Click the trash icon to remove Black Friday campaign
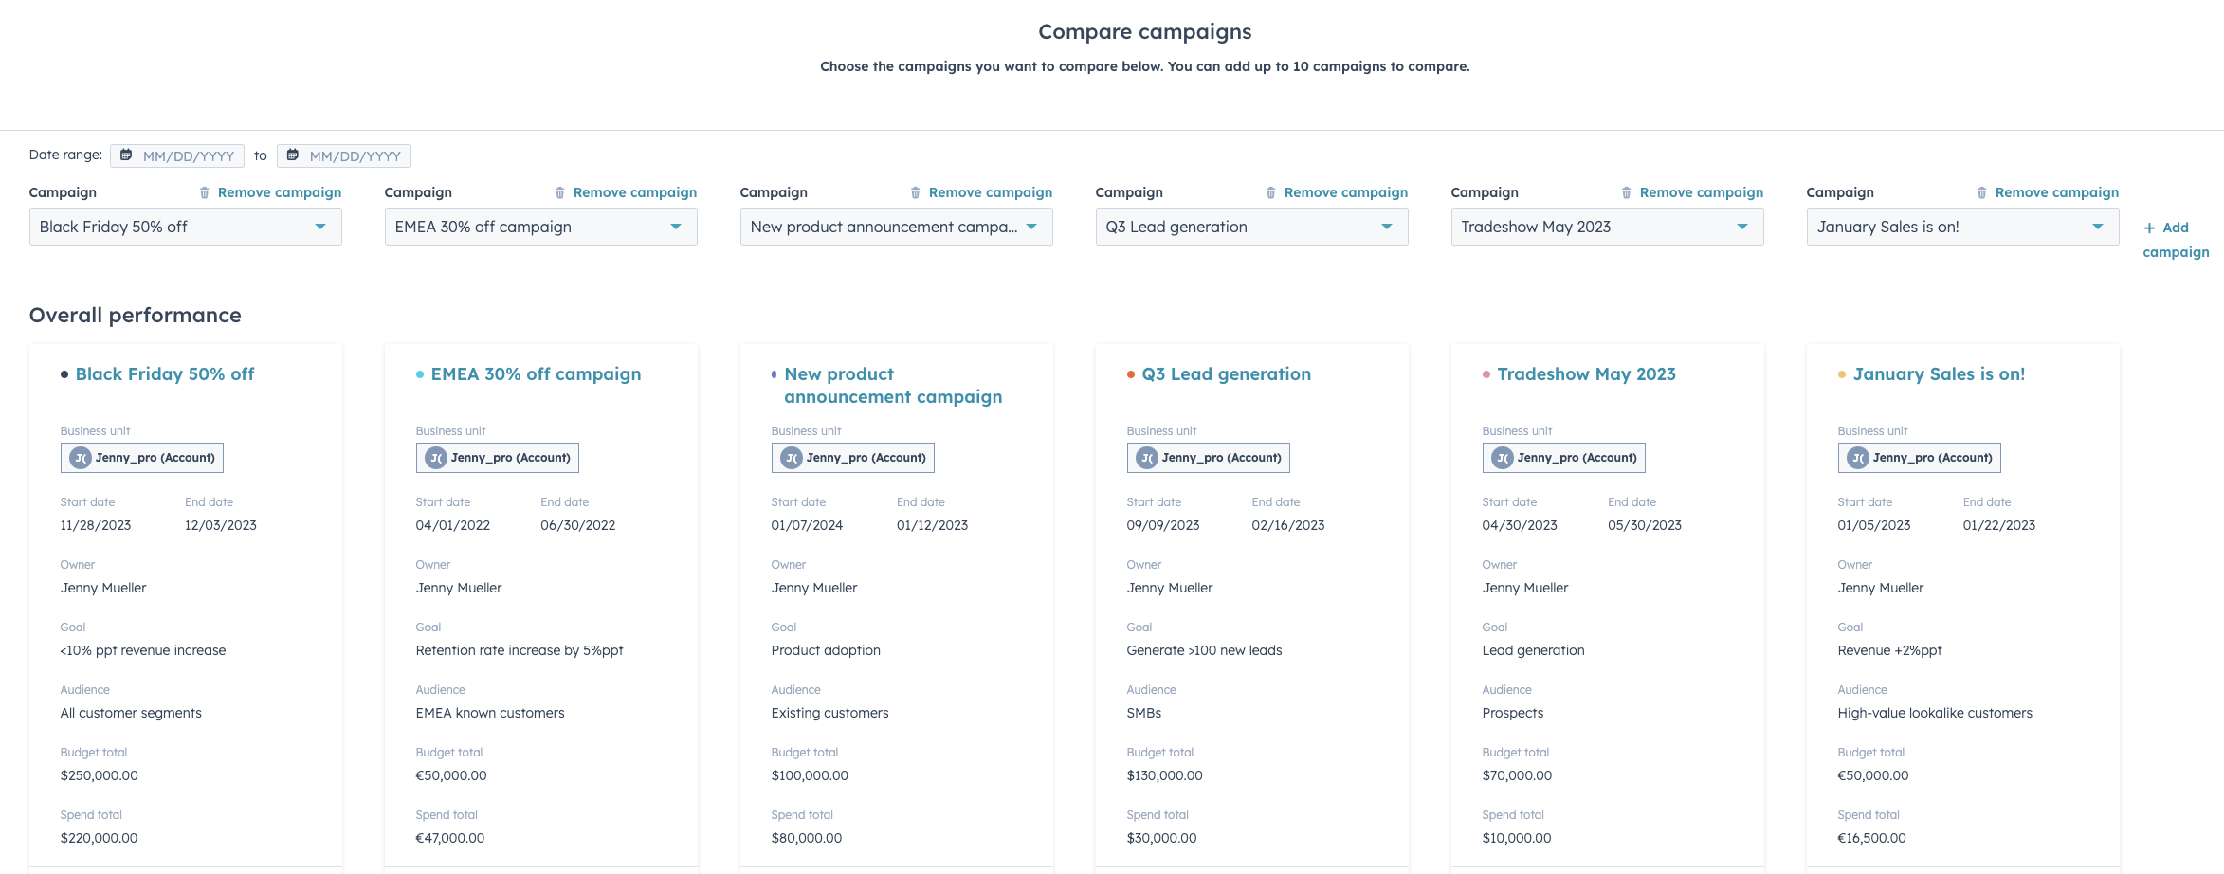 (x=207, y=191)
